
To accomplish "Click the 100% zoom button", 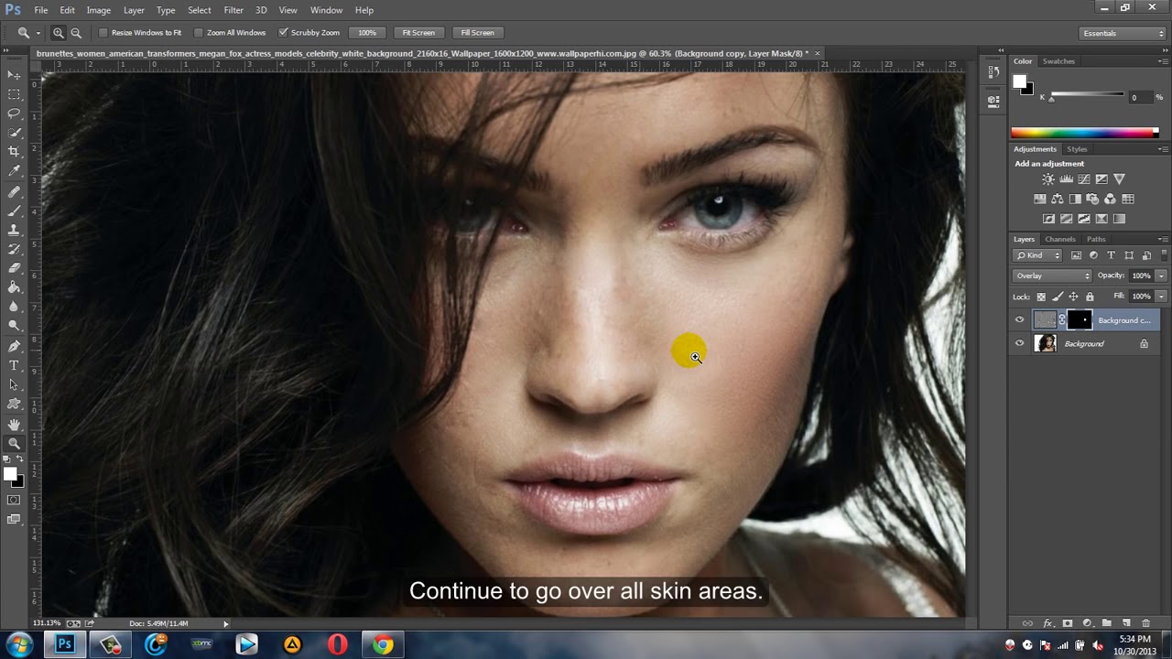I will coord(367,33).
